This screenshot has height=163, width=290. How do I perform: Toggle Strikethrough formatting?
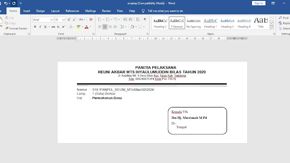click(53, 27)
